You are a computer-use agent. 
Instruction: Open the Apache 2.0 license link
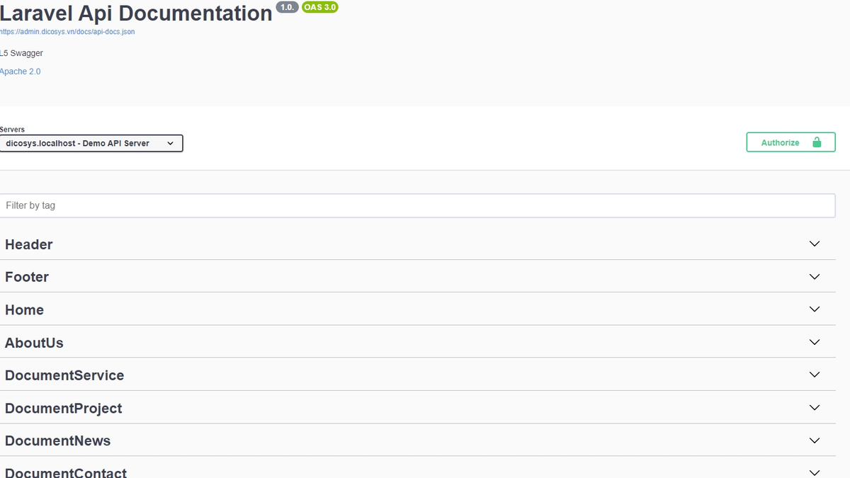20,72
